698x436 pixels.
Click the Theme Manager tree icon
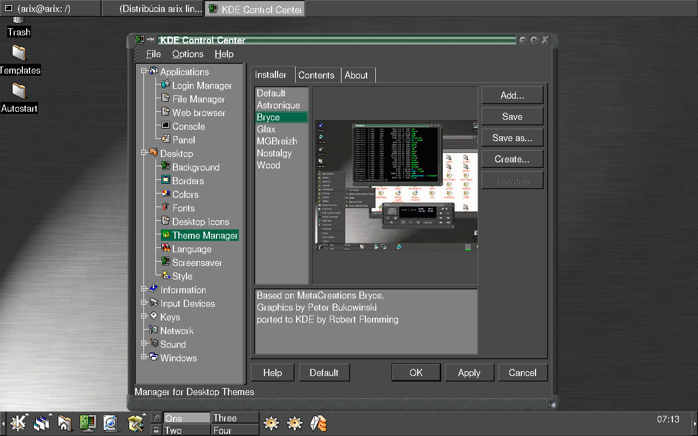166,235
